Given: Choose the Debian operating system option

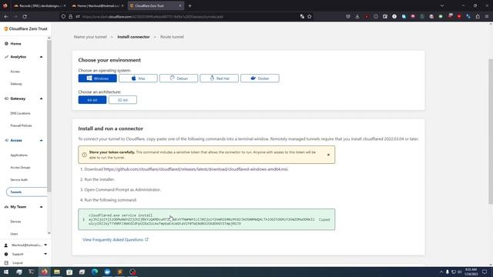Looking at the screenshot, I should (179, 78).
